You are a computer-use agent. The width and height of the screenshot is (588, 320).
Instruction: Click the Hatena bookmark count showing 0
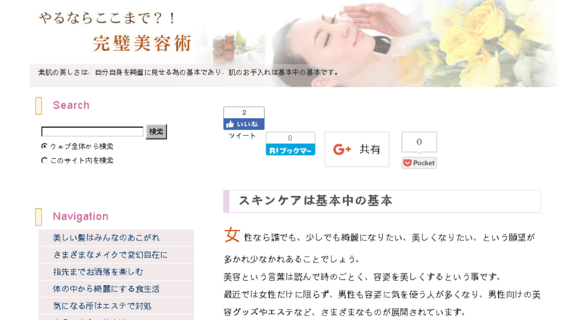pos(291,138)
